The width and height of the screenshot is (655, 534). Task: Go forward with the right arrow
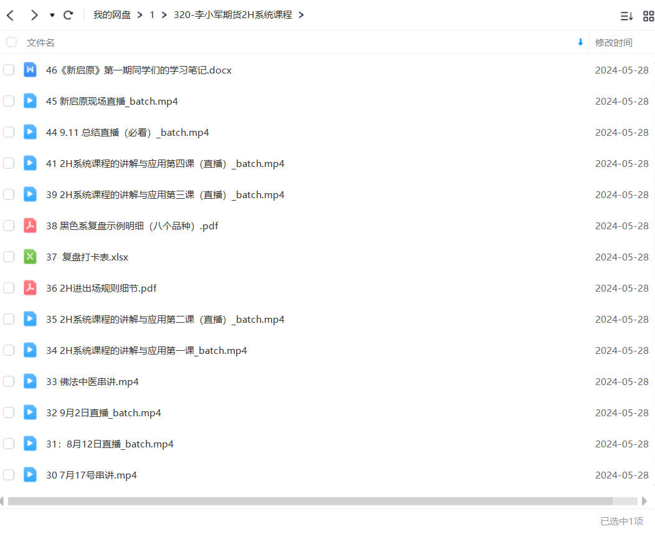coord(34,16)
